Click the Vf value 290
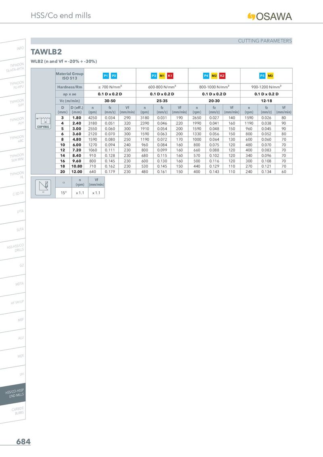The height and width of the screenshot is (457, 323). (128, 118)
